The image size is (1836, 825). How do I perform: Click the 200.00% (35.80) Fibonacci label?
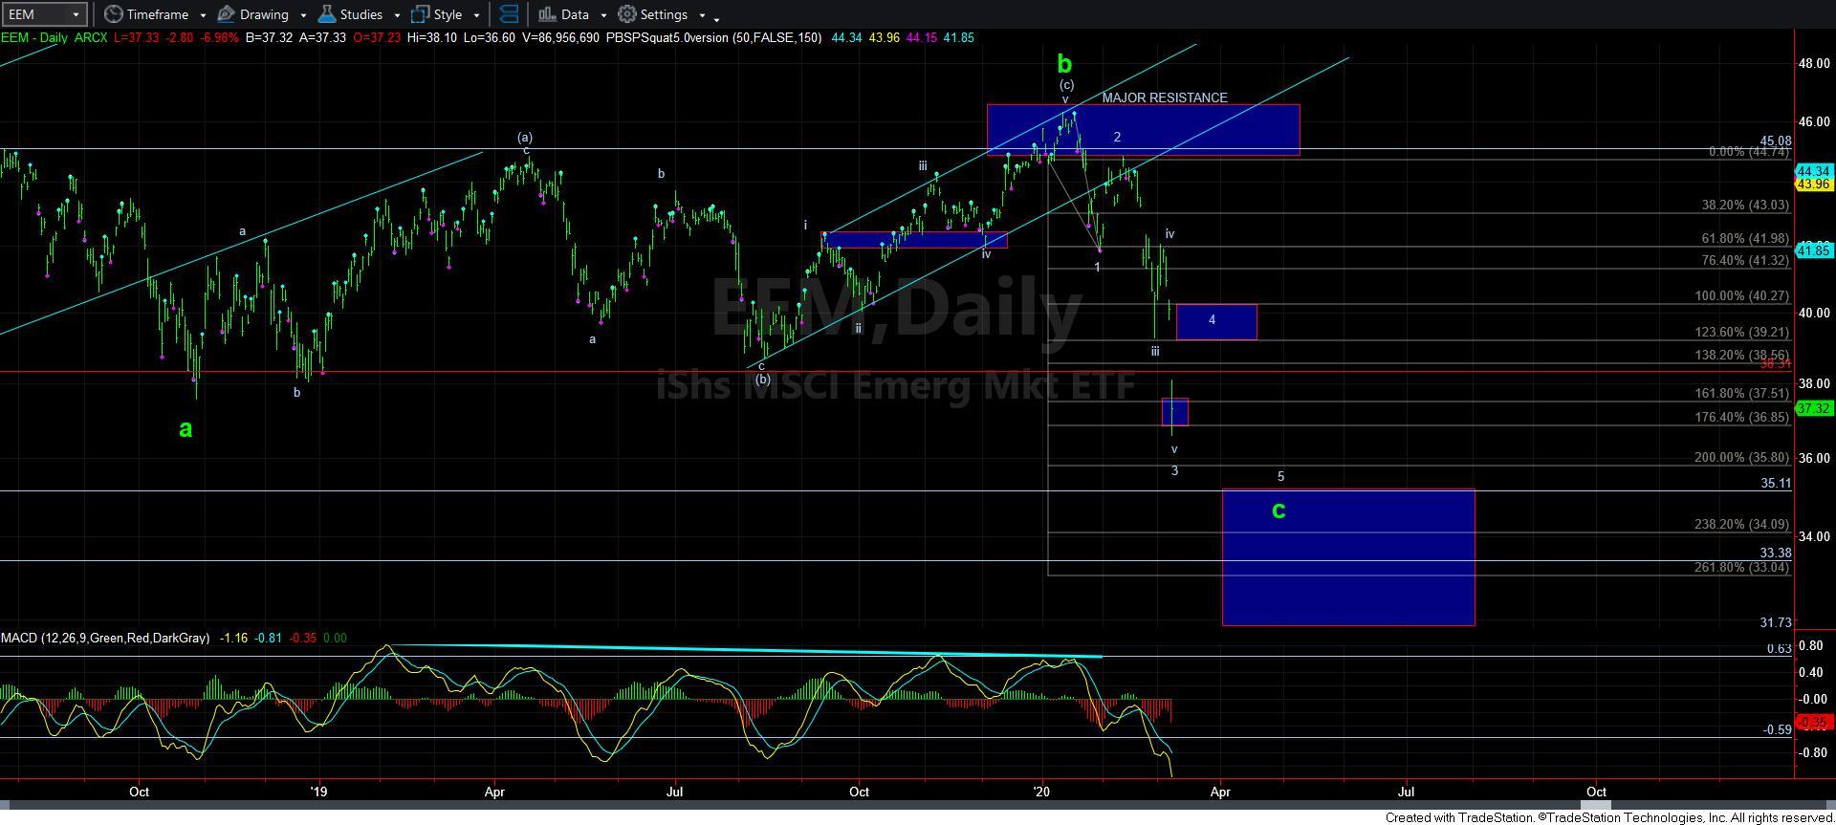(1740, 457)
